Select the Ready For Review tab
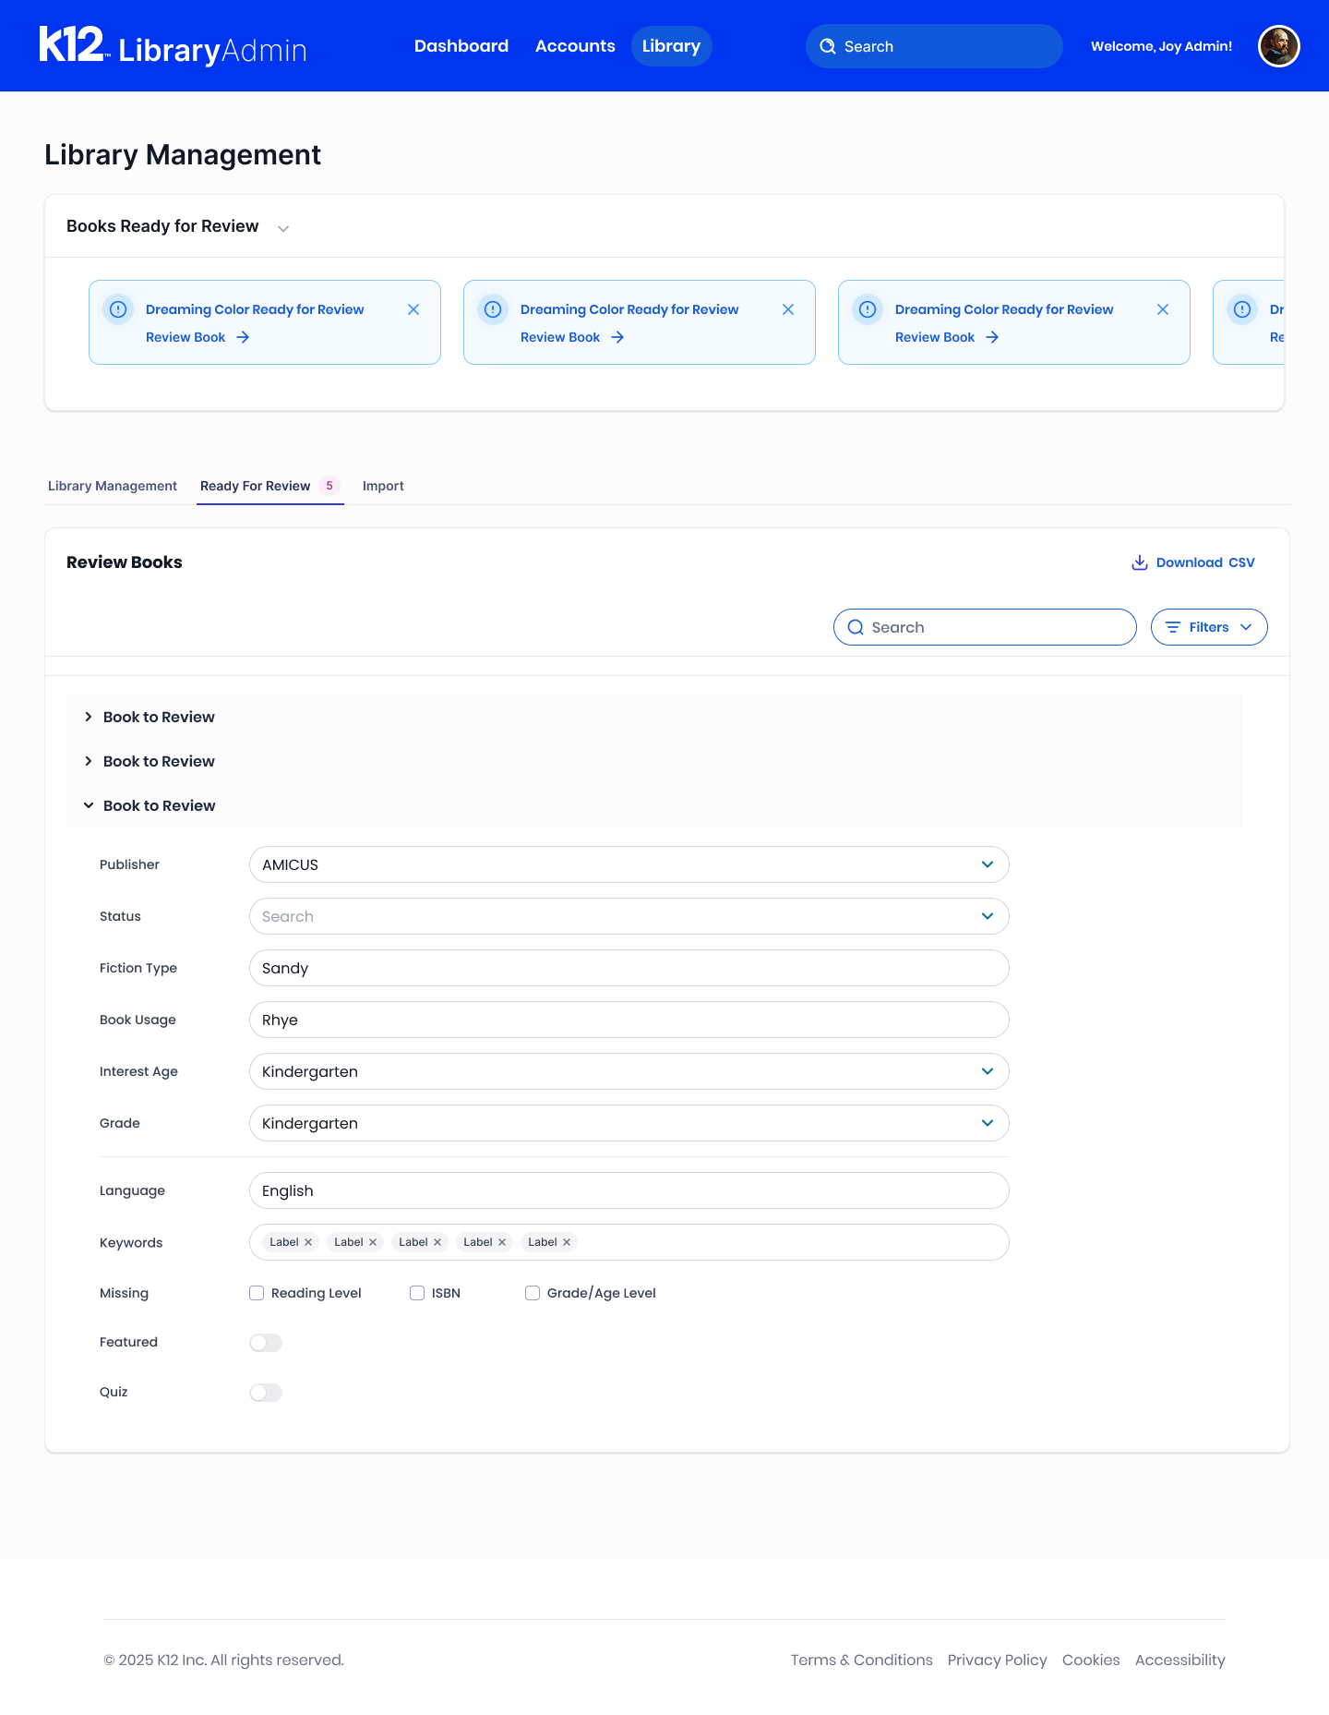The height and width of the screenshot is (1715, 1329). (269, 486)
